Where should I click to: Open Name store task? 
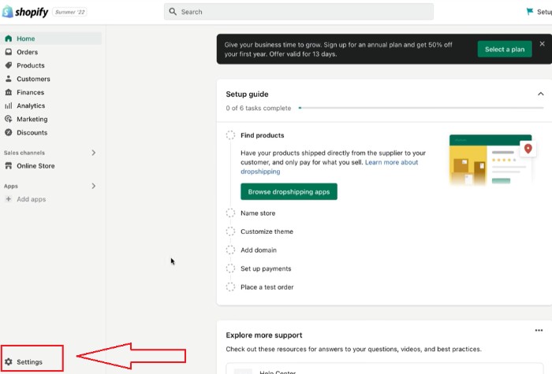click(x=258, y=213)
